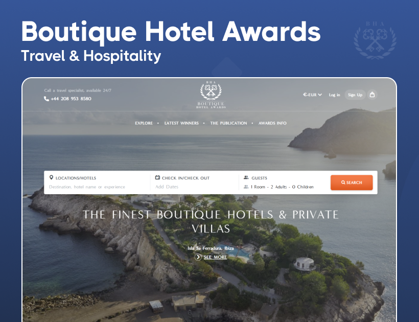Go to Latest Winners
Image resolution: width=419 pixels, height=322 pixels.
[x=181, y=123]
